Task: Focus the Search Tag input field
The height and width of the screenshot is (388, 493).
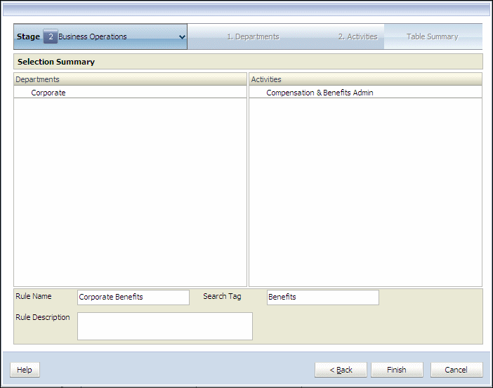Action: click(x=323, y=297)
